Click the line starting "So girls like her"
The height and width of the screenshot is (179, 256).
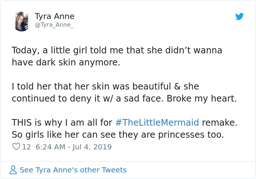point(117,134)
